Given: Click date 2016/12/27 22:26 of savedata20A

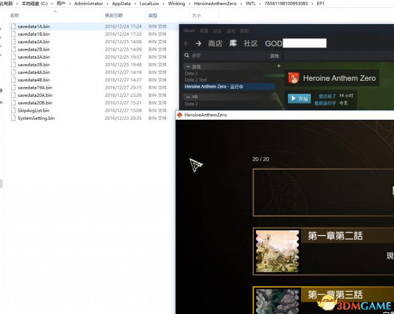Looking at the screenshot, I should tap(123, 95).
